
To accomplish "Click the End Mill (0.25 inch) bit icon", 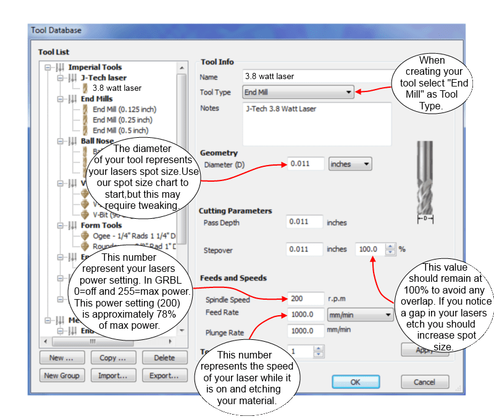I will click(86, 120).
